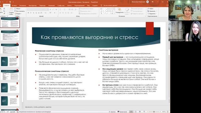This screenshot has width=201, height=113.
Task: Click the star shape in shapes gallery
Action: [x=112, y=13]
